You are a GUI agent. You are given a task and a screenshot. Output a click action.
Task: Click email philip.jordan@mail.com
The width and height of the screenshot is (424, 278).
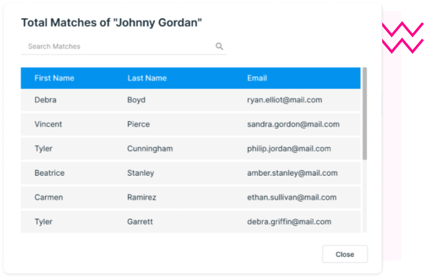289,149
